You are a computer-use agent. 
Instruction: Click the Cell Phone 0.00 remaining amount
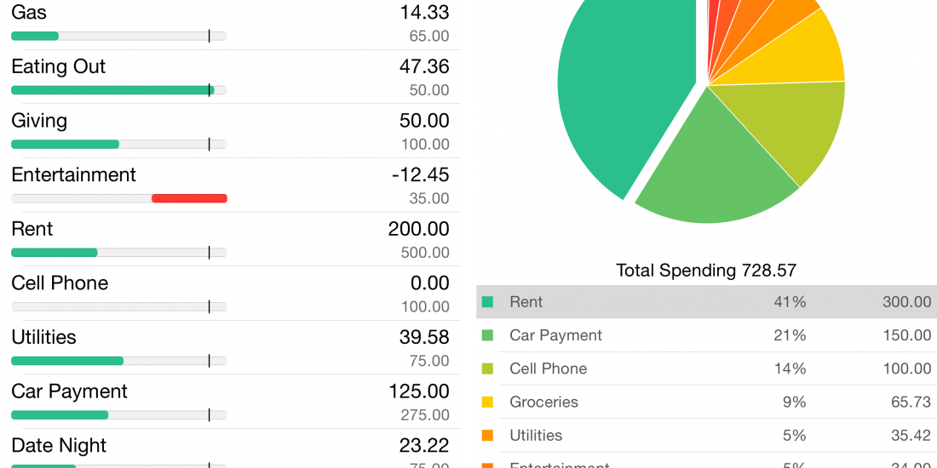point(429,283)
